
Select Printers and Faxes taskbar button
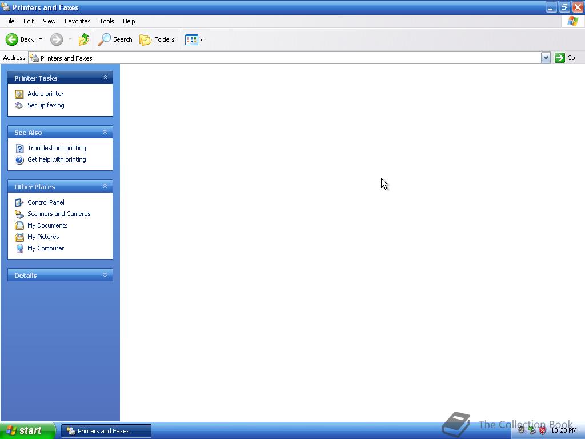106,431
